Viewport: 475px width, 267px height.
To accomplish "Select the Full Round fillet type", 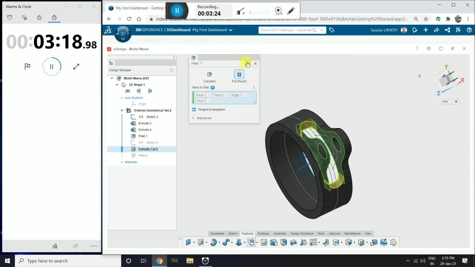I will 239,75.
